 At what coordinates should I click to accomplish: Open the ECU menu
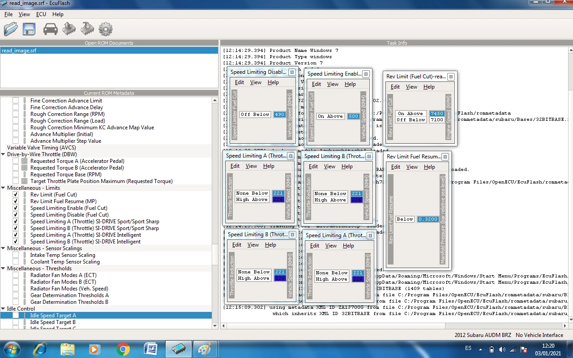pos(41,14)
